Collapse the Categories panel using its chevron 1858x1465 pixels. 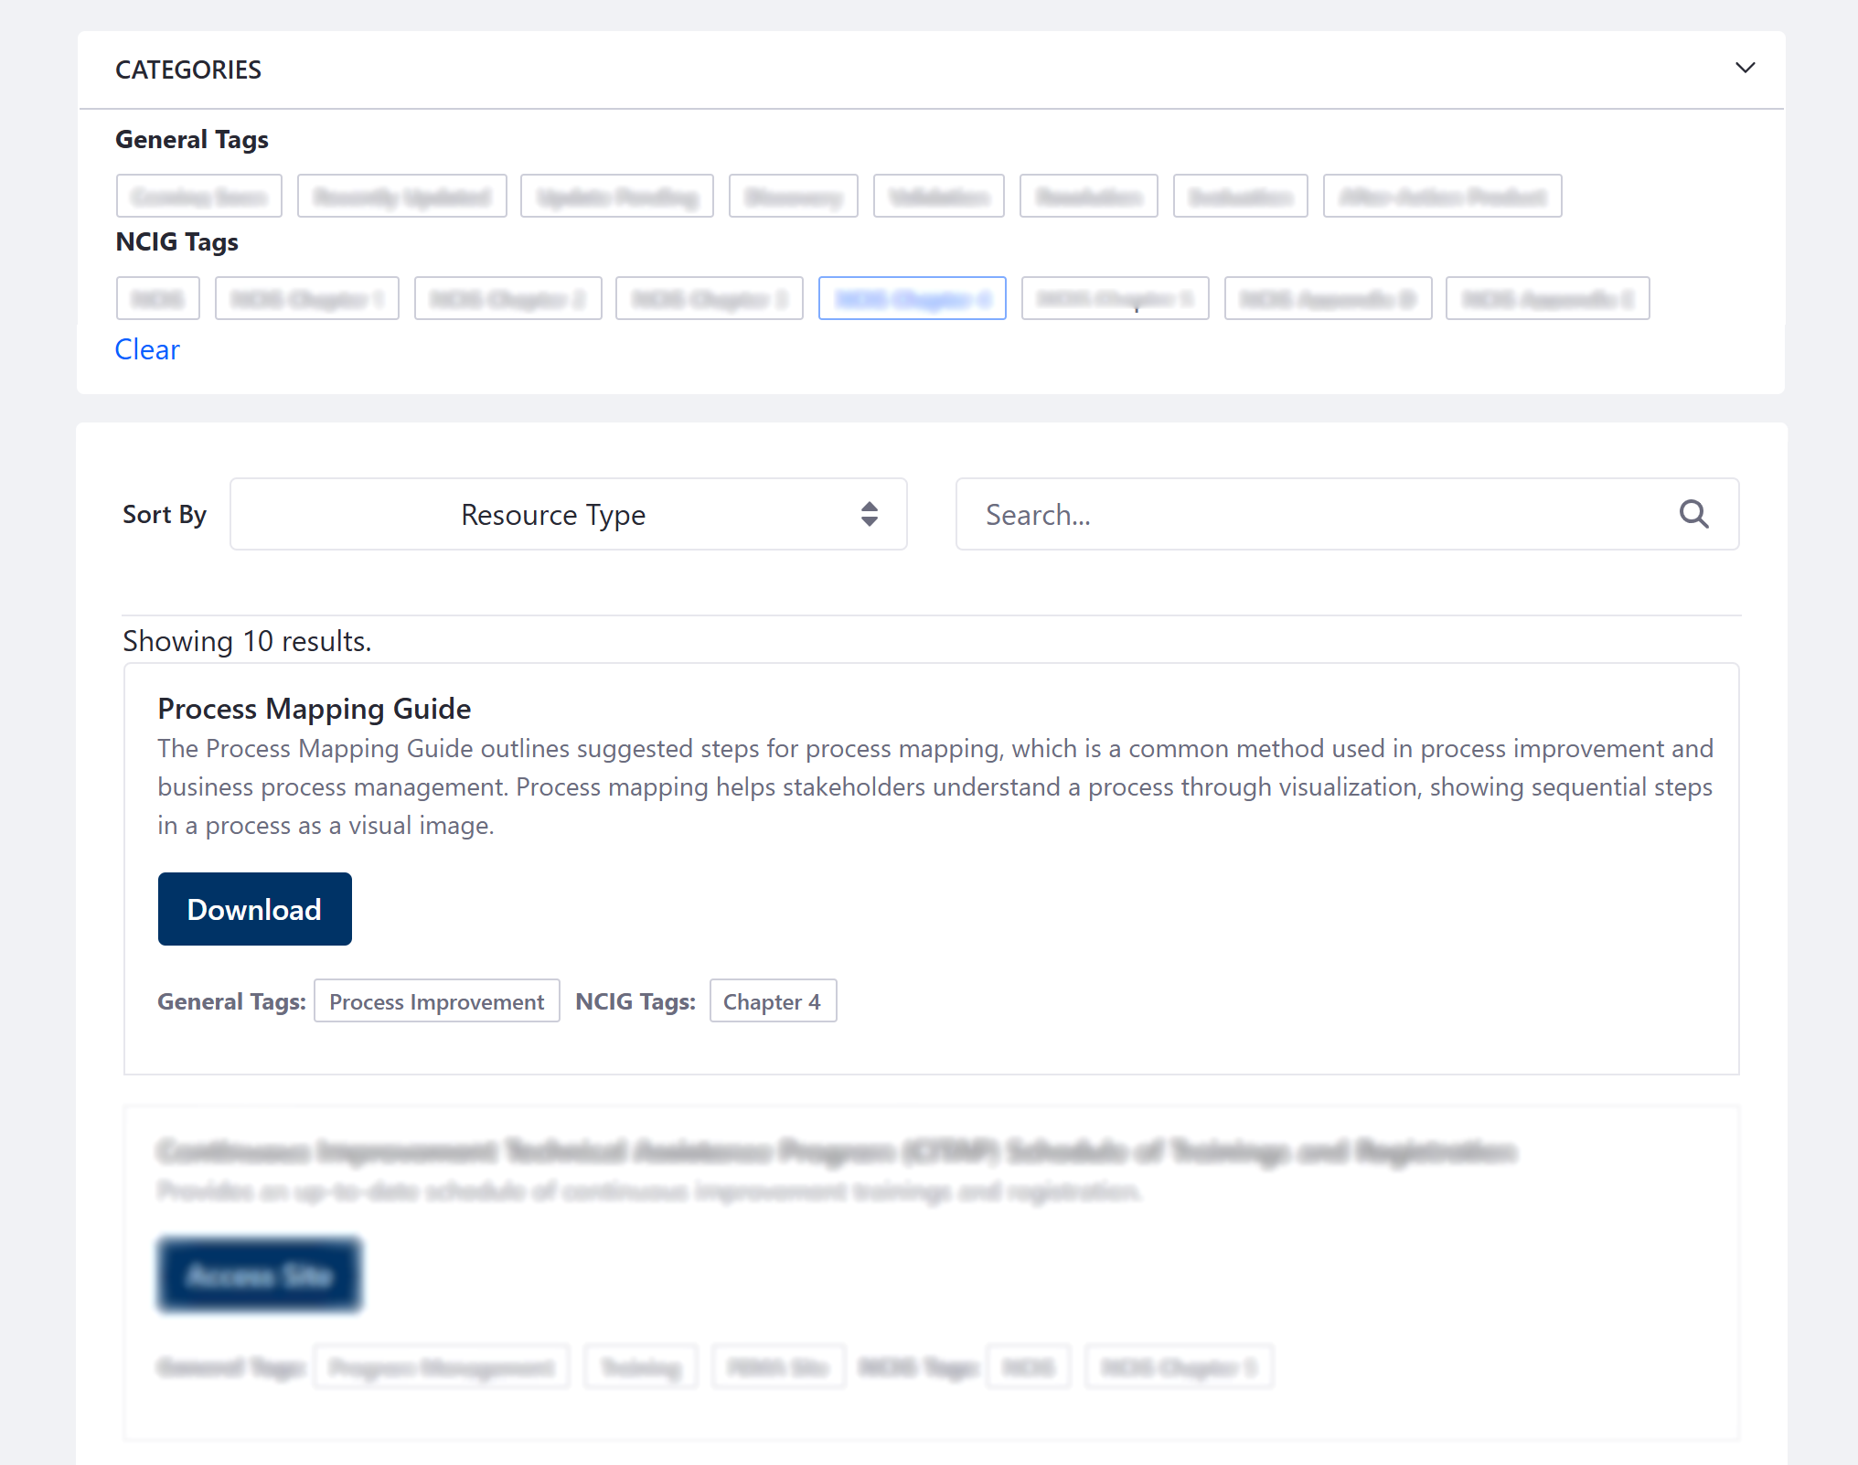point(1745,68)
